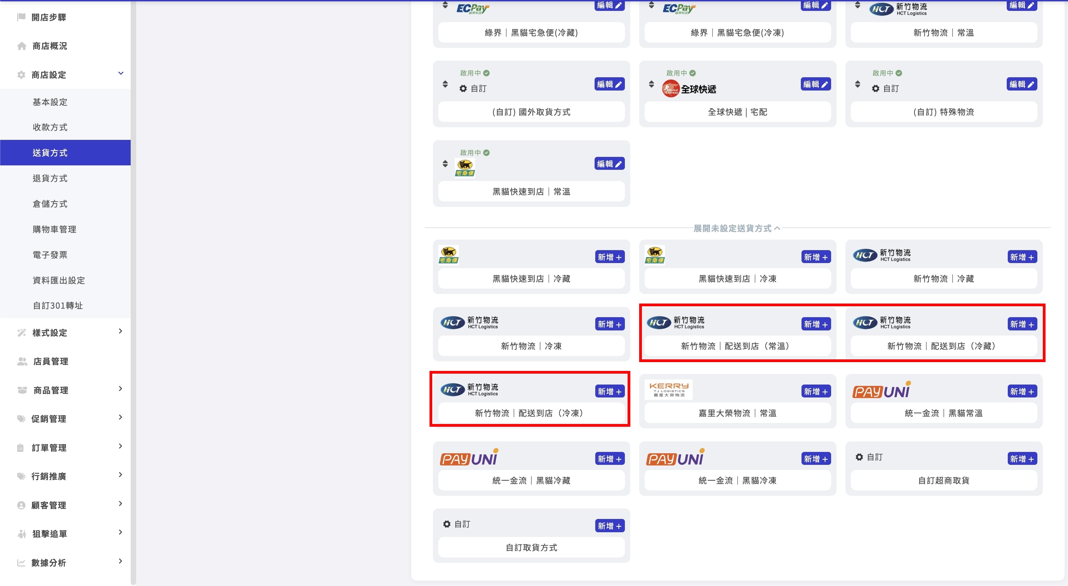The height and width of the screenshot is (586, 1068).
Task: Click the gear icon beside 商店設定
Action: [x=21, y=75]
